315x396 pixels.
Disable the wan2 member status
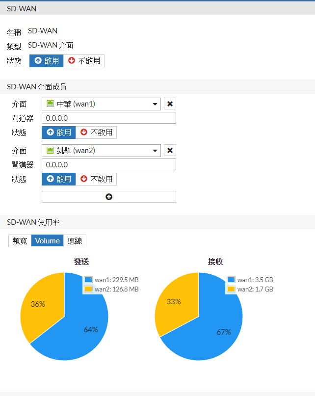click(96, 179)
